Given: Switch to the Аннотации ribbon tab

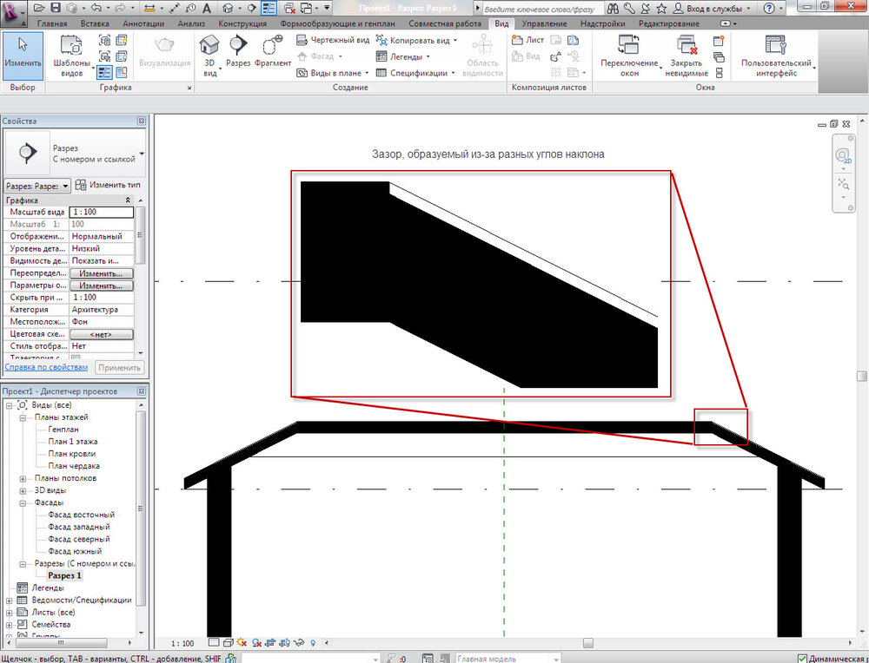Looking at the screenshot, I should click(x=142, y=23).
